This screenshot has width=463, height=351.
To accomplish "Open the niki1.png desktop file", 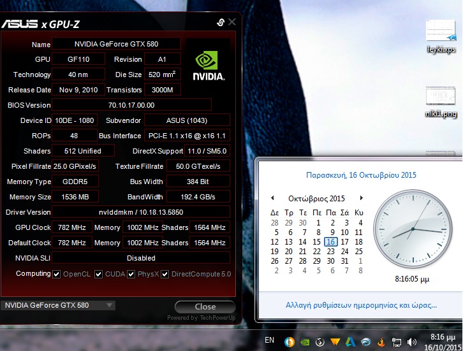I will (x=441, y=102).
